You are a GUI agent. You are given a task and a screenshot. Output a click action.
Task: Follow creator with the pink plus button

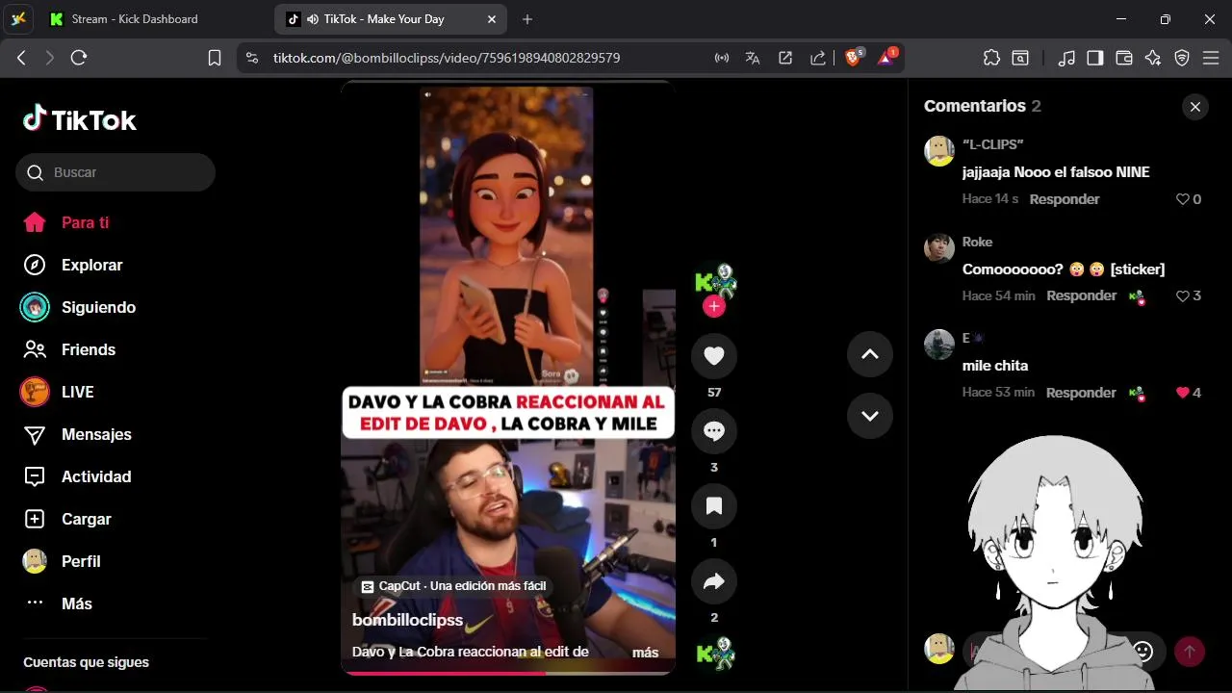pyautogui.click(x=714, y=306)
